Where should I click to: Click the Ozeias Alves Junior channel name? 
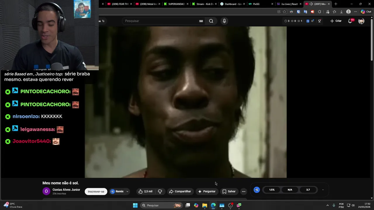(66, 190)
